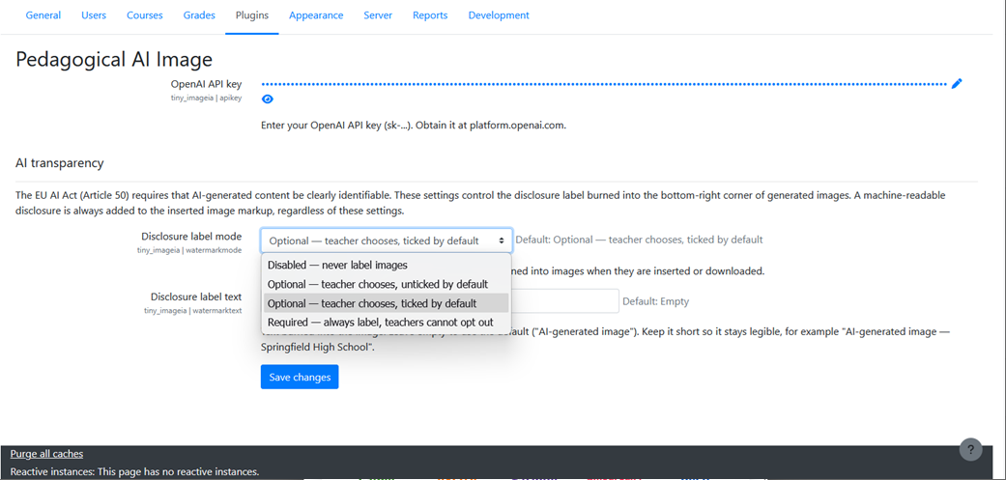Toggle the Disclosure label mode dropdown
The width and height of the screenshot is (1006, 480).
387,240
